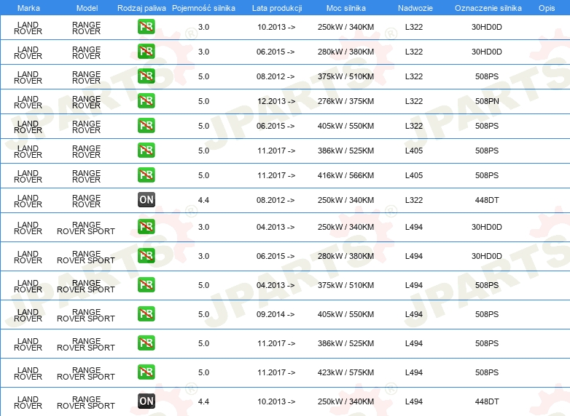Screen dimensions: 570x416
Task: Click the petrol icon in the 416kW / 566KM row
Action: click(146, 175)
